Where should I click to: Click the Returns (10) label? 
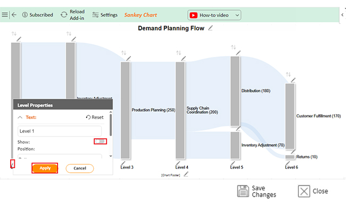307,157
